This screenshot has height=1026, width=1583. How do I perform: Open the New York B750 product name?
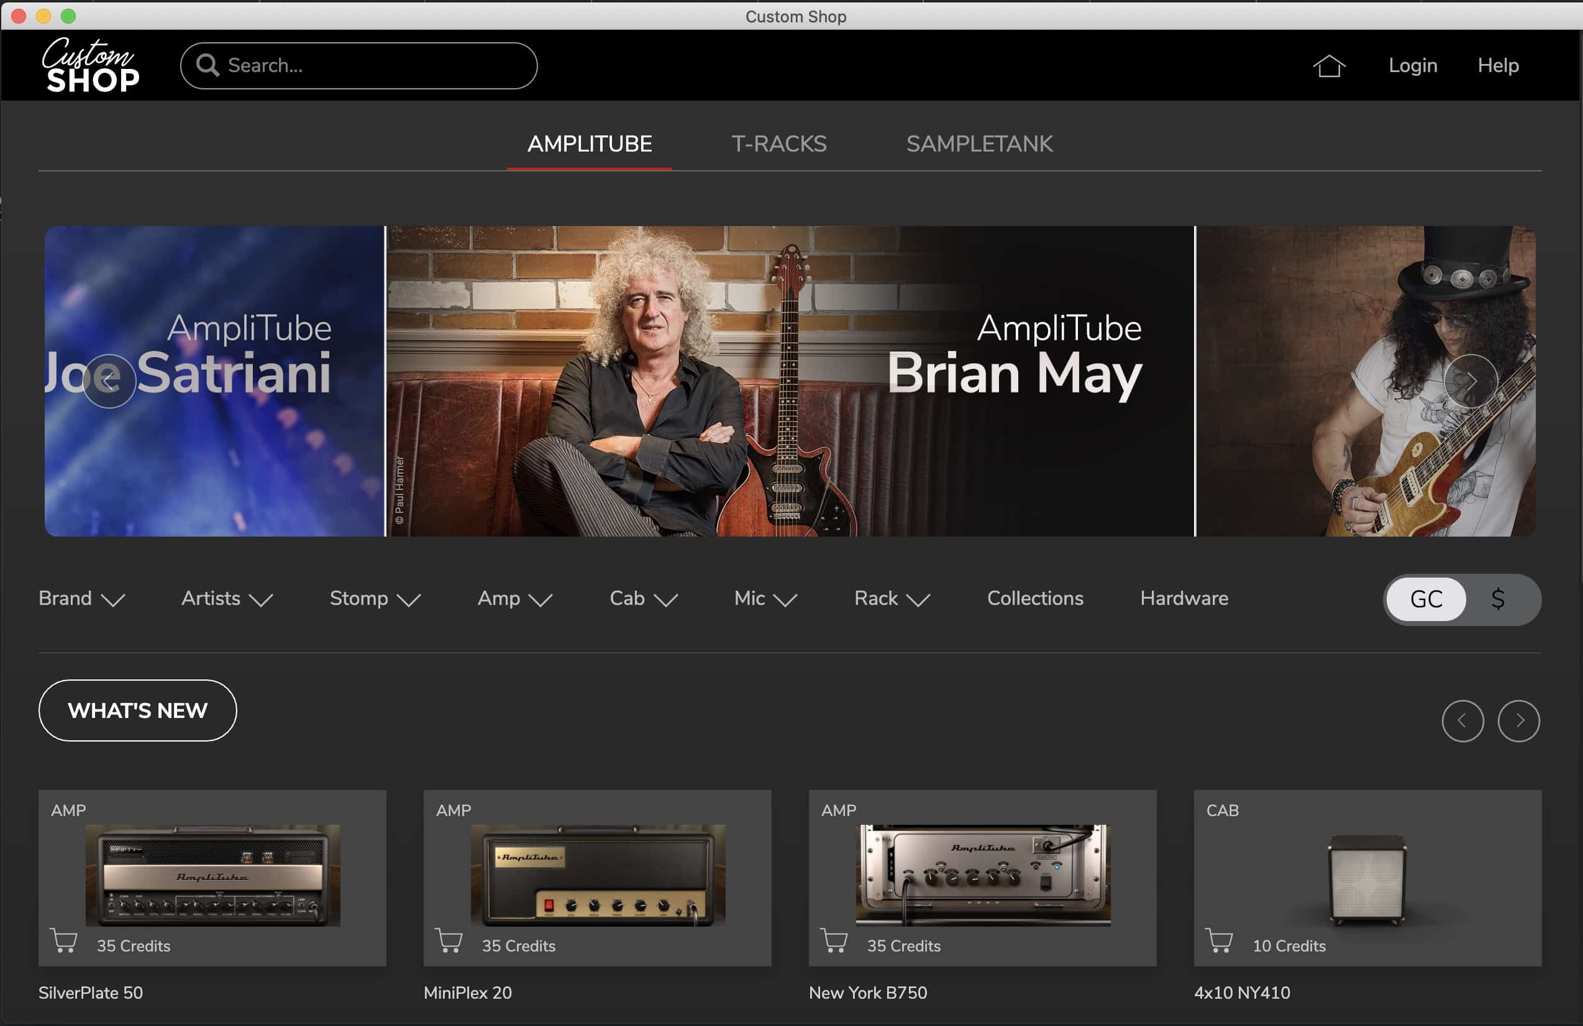[867, 992]
